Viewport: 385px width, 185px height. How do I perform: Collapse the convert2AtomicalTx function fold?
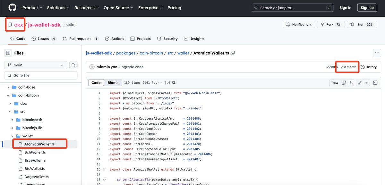(x=104, y=180)
